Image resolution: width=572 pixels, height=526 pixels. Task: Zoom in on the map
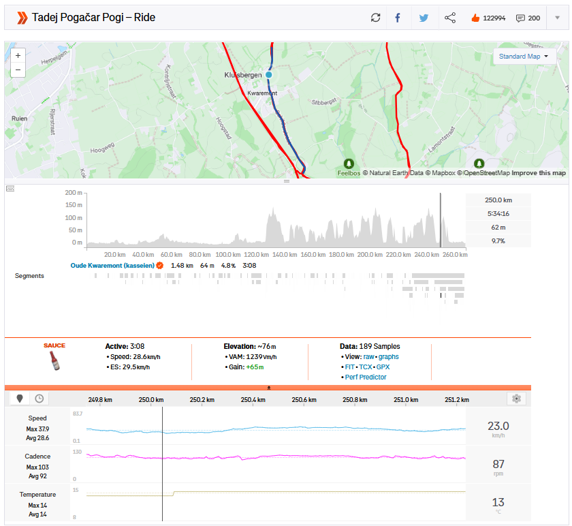coord(18,56)
